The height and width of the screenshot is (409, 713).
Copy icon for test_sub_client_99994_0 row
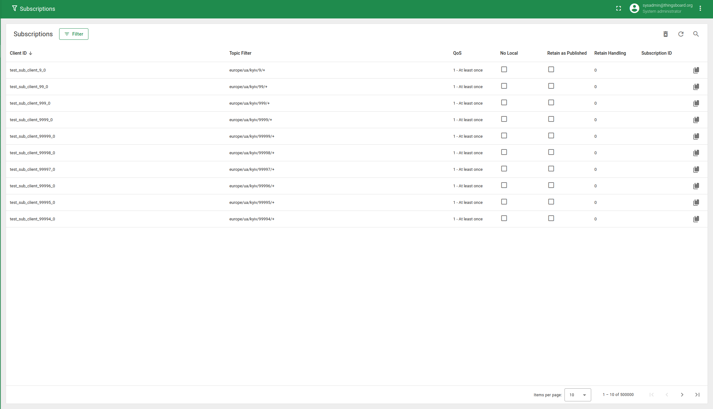click(696, 219)
